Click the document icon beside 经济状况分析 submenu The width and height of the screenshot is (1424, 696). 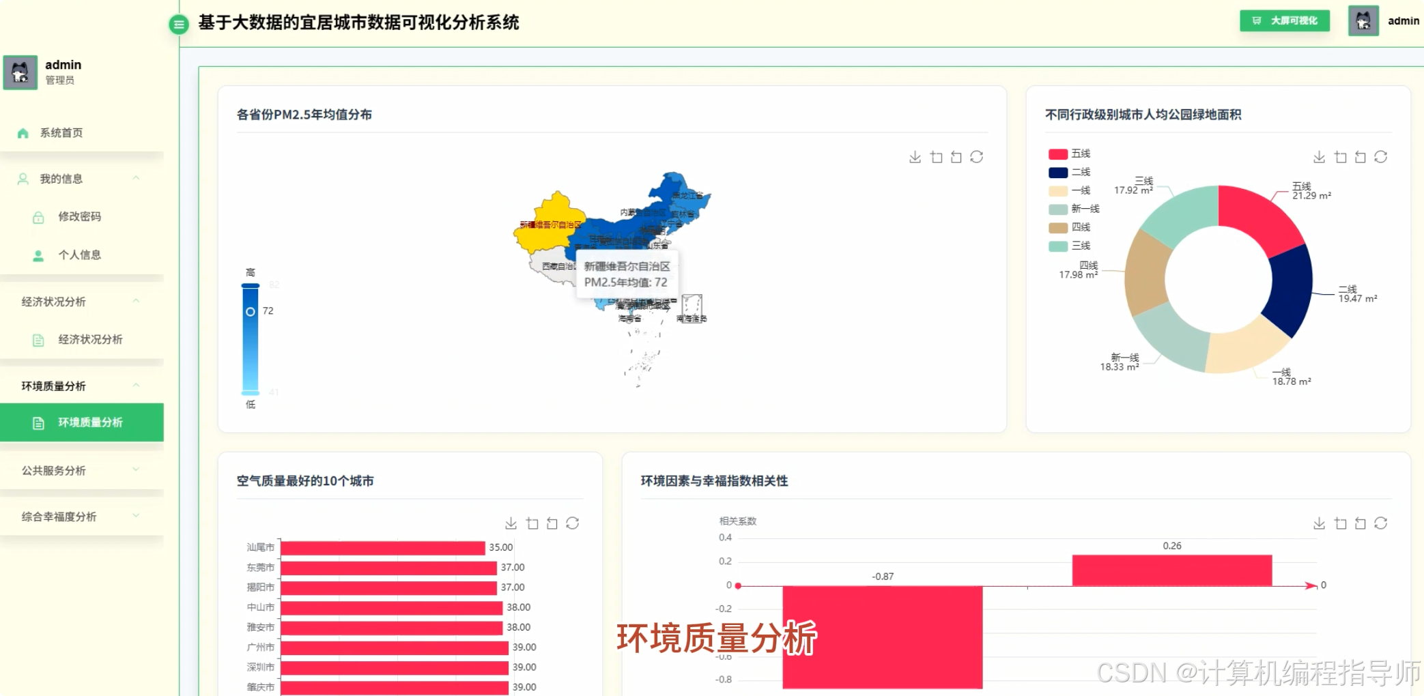coord(38,340)
